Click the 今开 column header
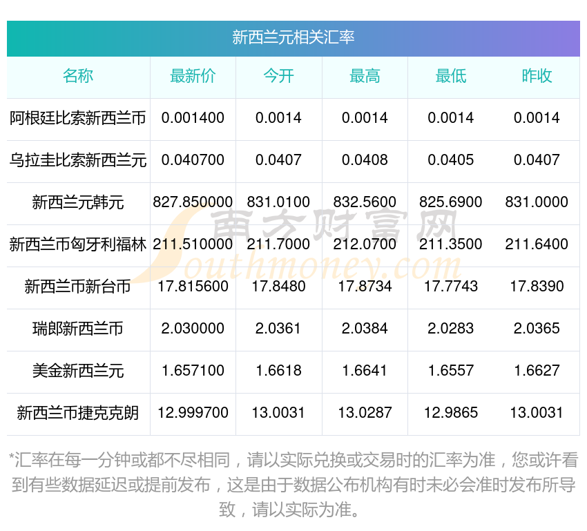 pos(278,76)
